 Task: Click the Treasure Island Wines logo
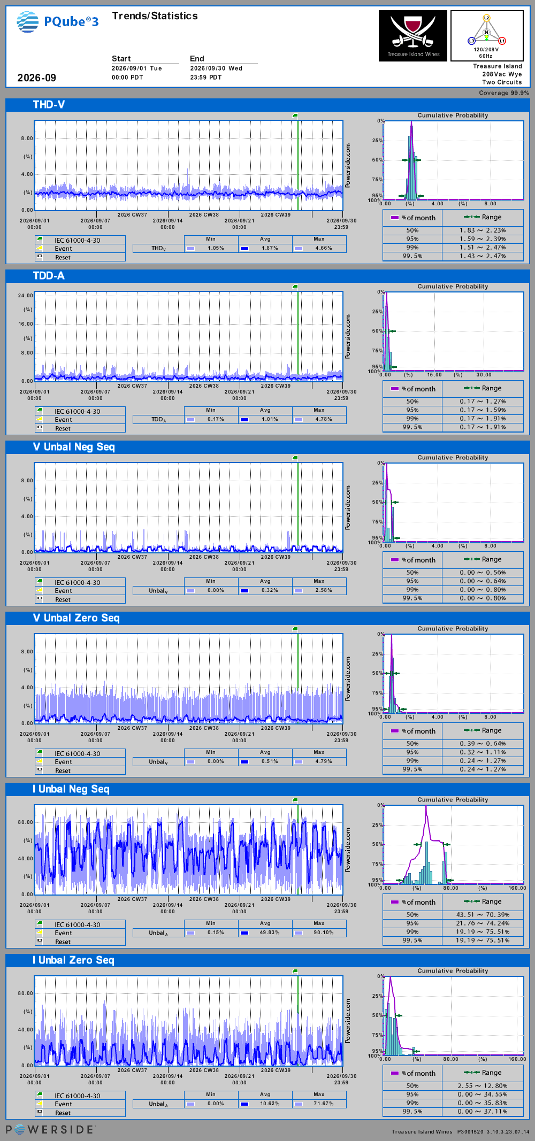tap(413, 36)
